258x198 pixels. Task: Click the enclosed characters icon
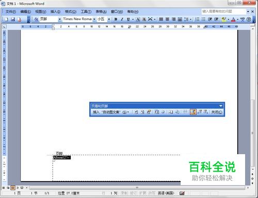pyautogui.click(x=249, y=19)
